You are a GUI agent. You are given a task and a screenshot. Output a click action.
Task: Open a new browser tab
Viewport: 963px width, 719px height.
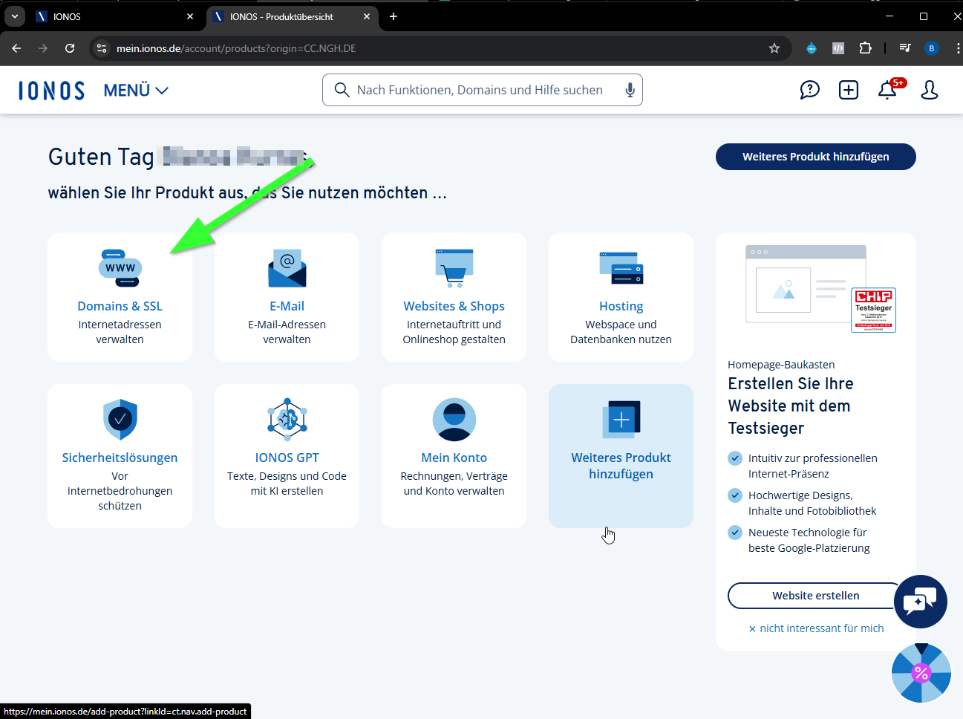[x=394, y=16]
